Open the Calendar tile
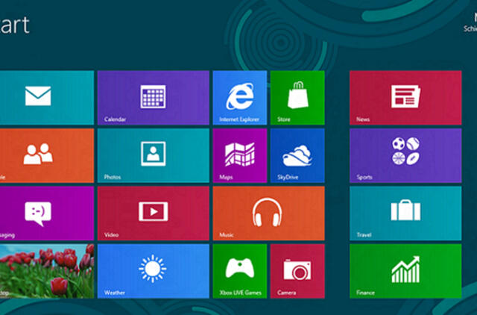This screenshot has width=477, height=315. tap(154, 98)
